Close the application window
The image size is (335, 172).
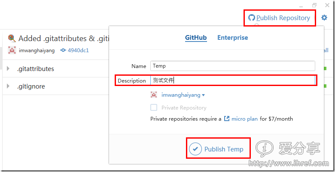pyautogui.click(x=327, y=5)
